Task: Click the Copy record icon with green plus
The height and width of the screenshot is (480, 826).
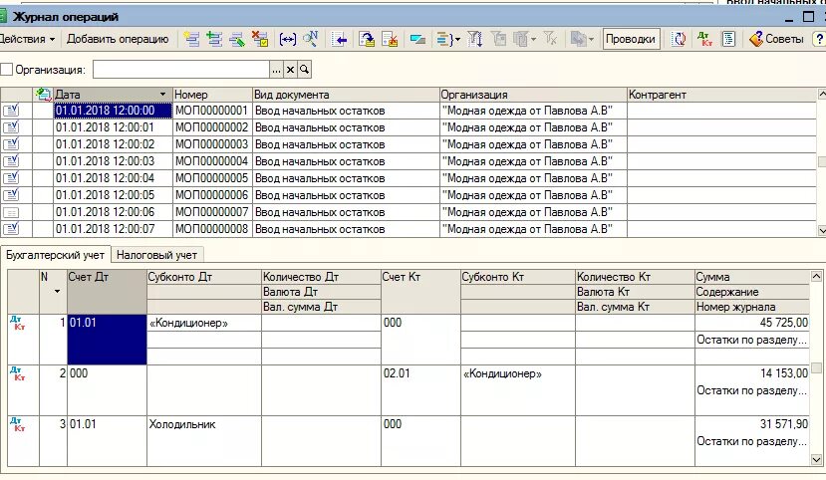Action: (x=214, y=39)
